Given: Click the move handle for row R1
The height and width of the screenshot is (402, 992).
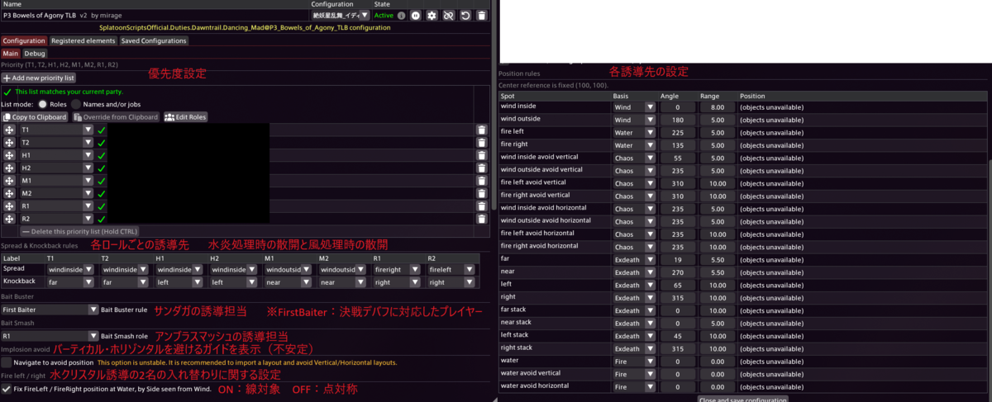Looking at the screenshot, I should click(x=10, y=206).
